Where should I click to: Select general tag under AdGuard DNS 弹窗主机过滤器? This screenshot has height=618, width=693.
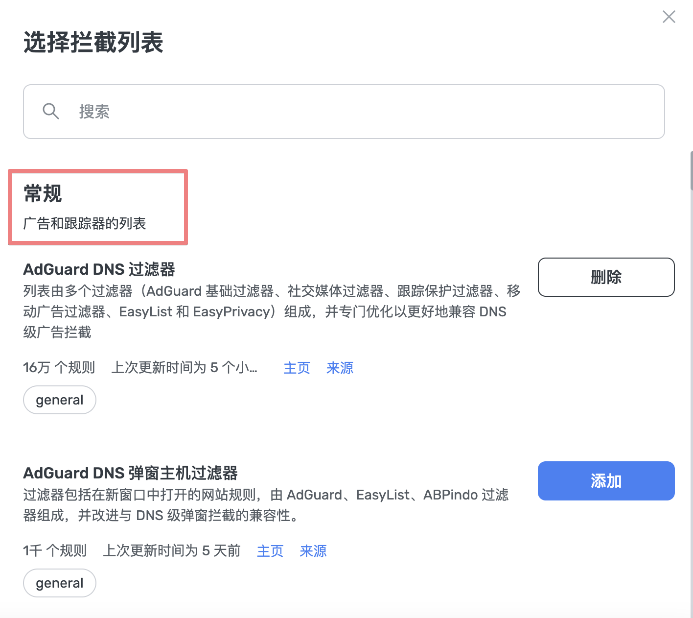point(60,583)
